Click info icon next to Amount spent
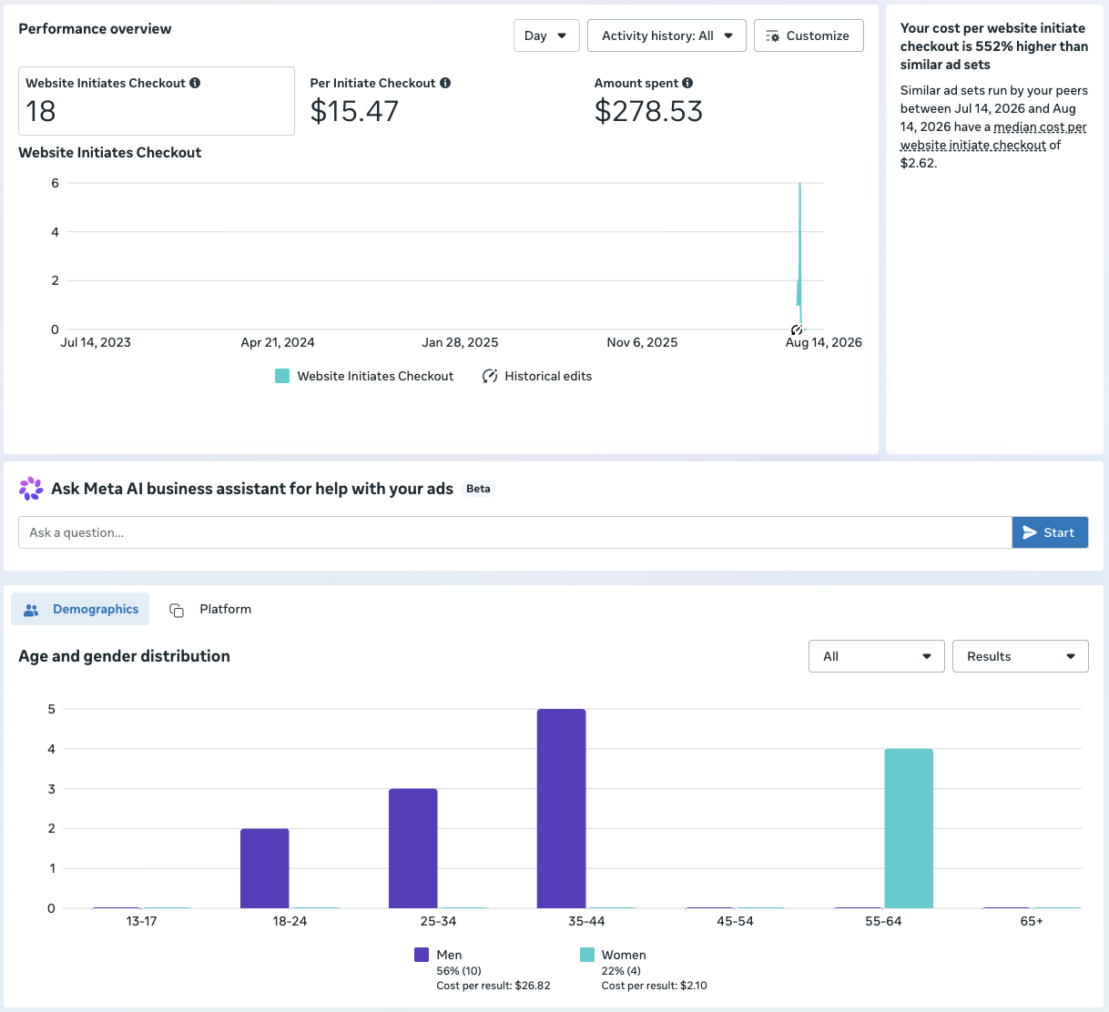Viewport: 1109px width, 1012px height. [687, 83]
